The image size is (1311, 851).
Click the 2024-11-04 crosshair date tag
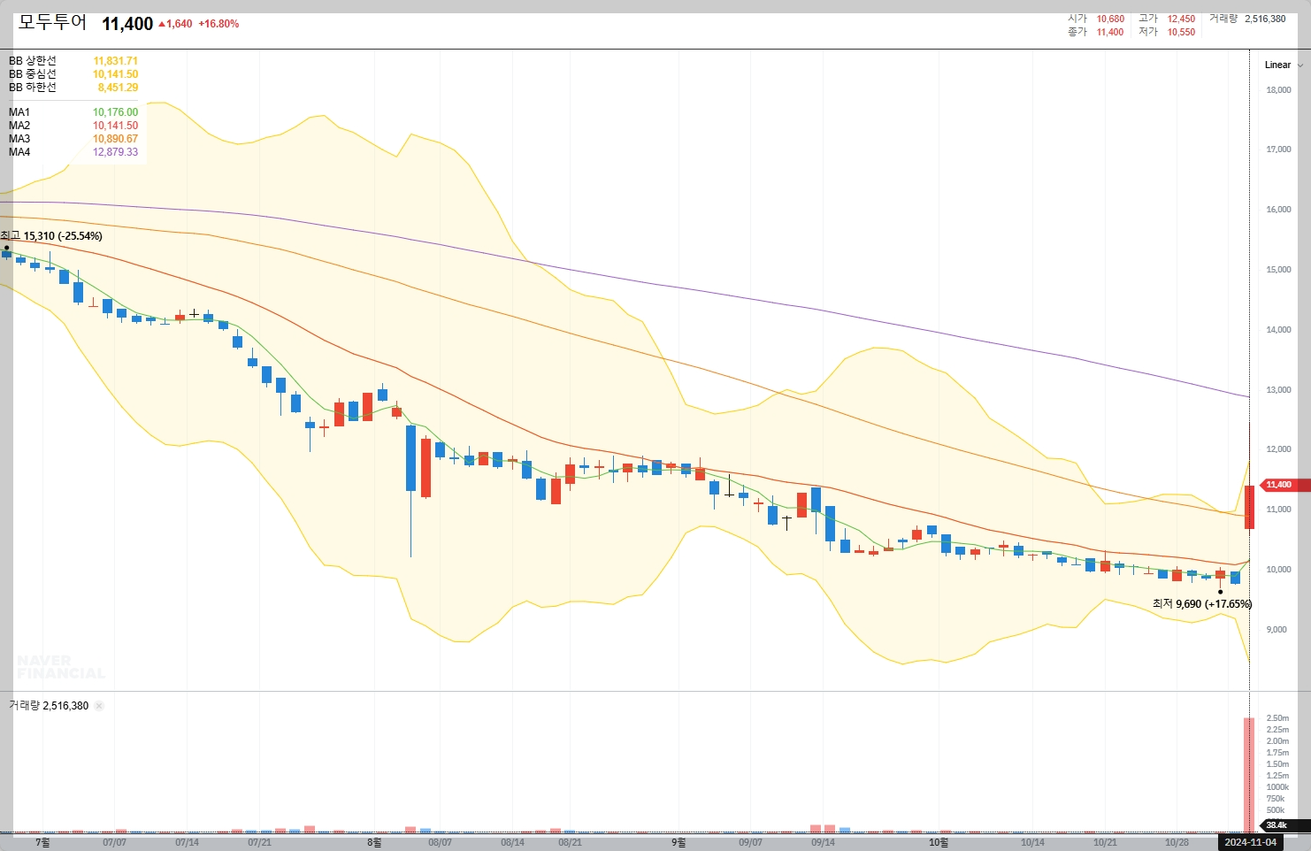click(x=1250, y=842)
